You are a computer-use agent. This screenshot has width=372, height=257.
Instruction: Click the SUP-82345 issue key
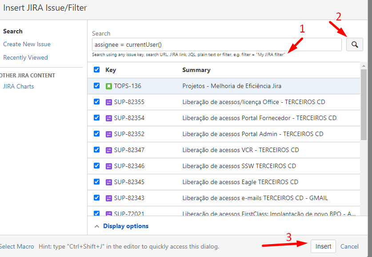(129, 182)
